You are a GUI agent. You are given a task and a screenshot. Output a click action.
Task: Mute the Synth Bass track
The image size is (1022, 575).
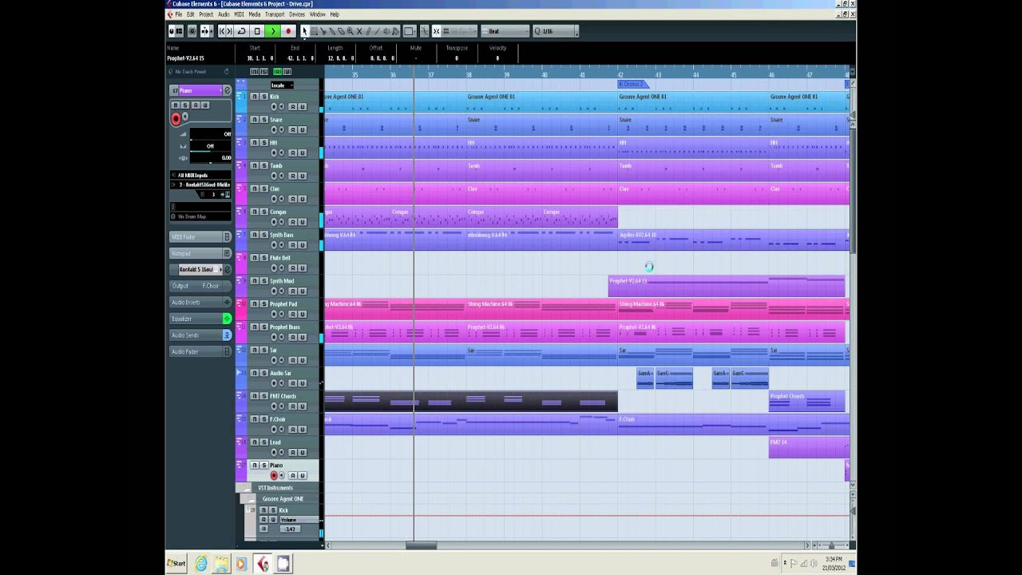click(255, 235)
